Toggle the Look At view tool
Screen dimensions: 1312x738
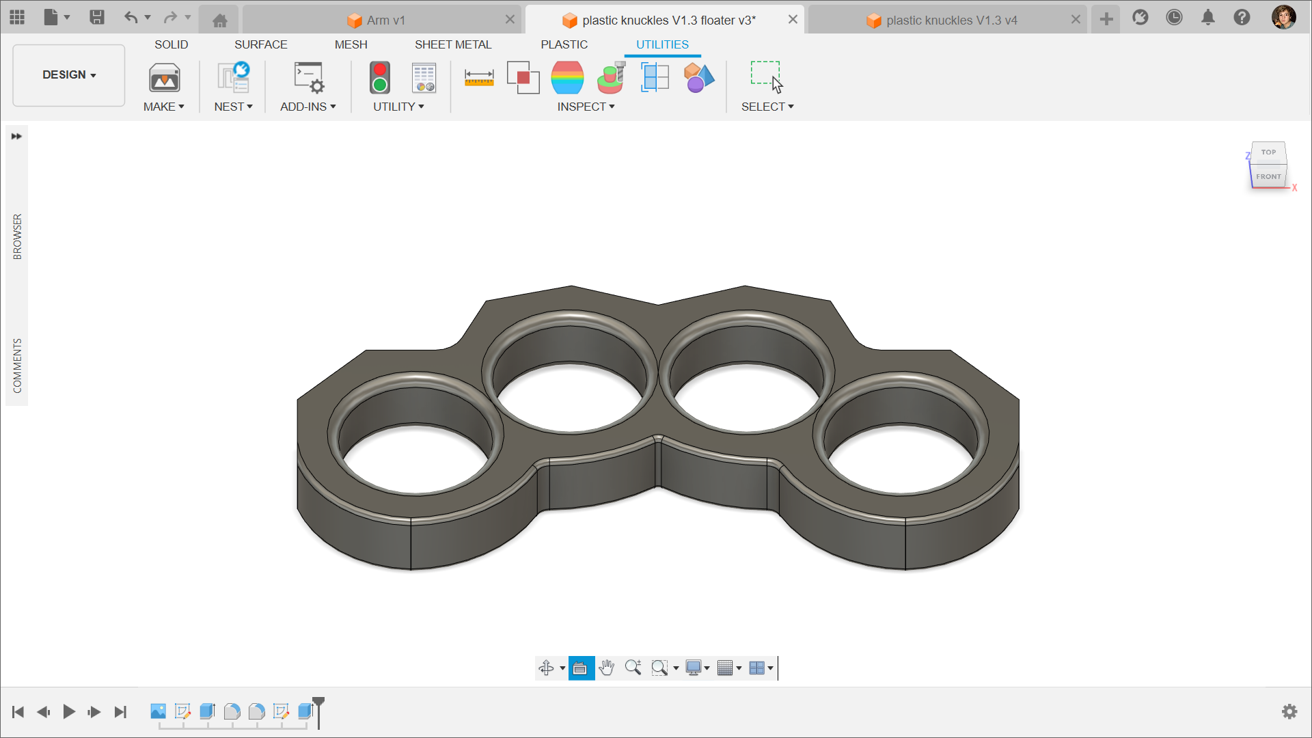click(581, 668)
